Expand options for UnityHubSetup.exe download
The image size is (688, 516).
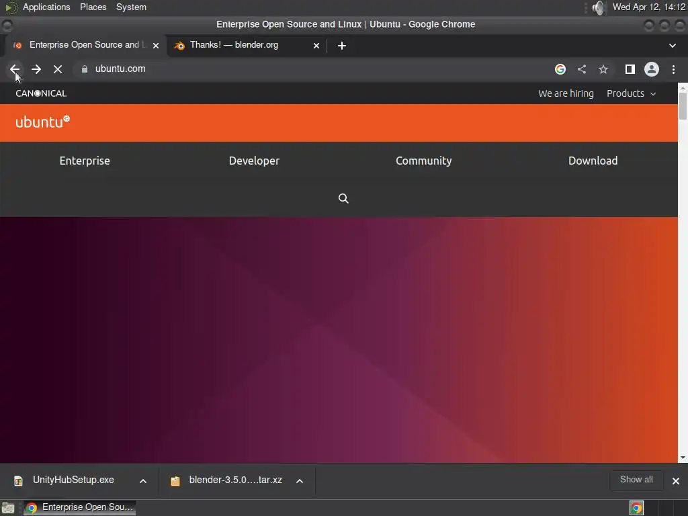point(143,481)
